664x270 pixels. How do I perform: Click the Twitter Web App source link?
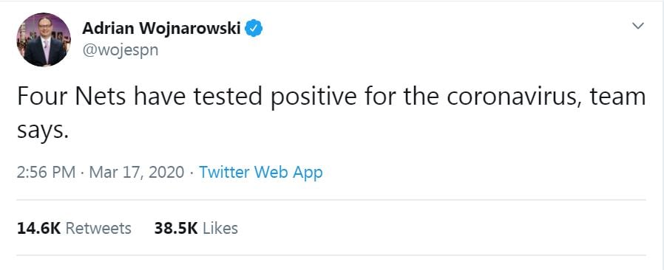[x=261, y=173]
